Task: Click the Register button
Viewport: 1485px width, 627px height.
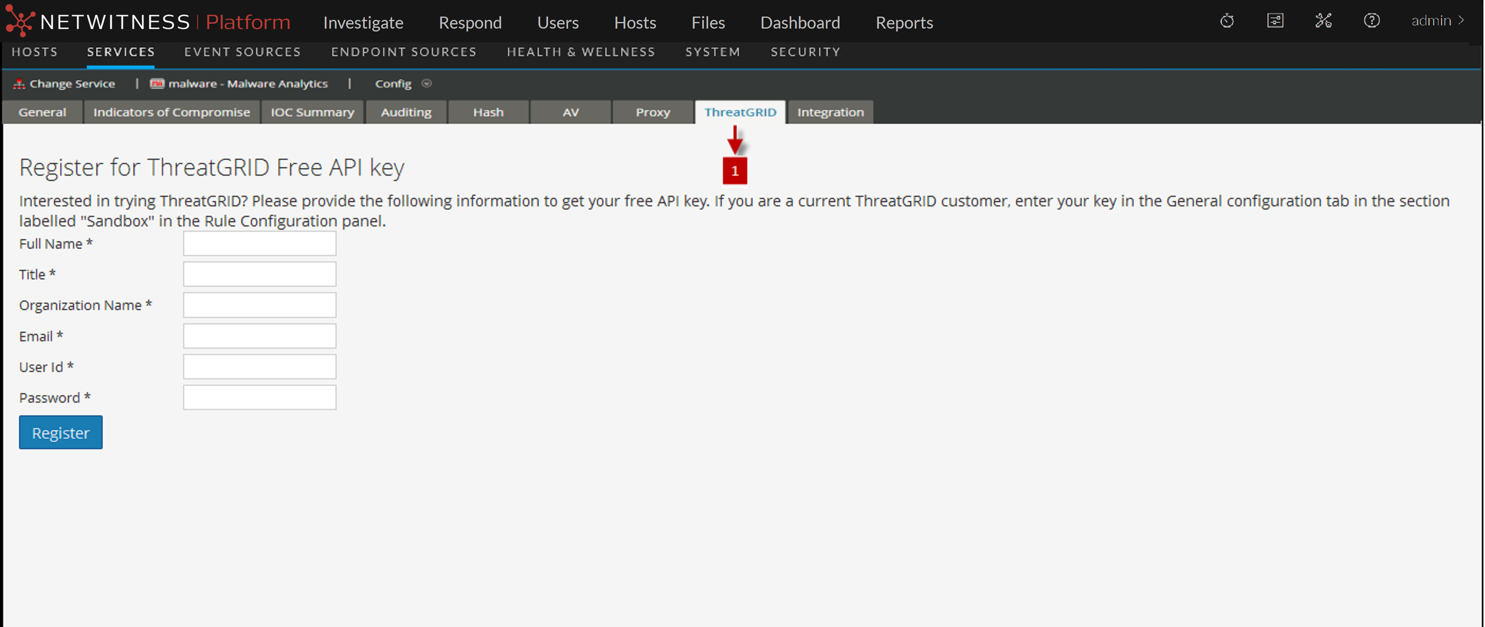Action: click(x=60, y=432)
